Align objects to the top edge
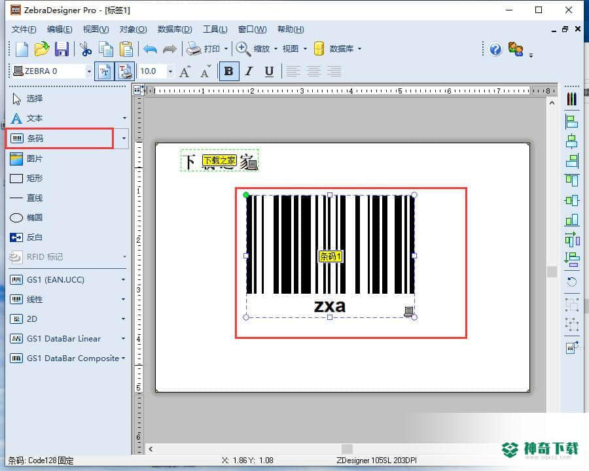This screenshot has height=471, width=589. click(x=572, y=181)
